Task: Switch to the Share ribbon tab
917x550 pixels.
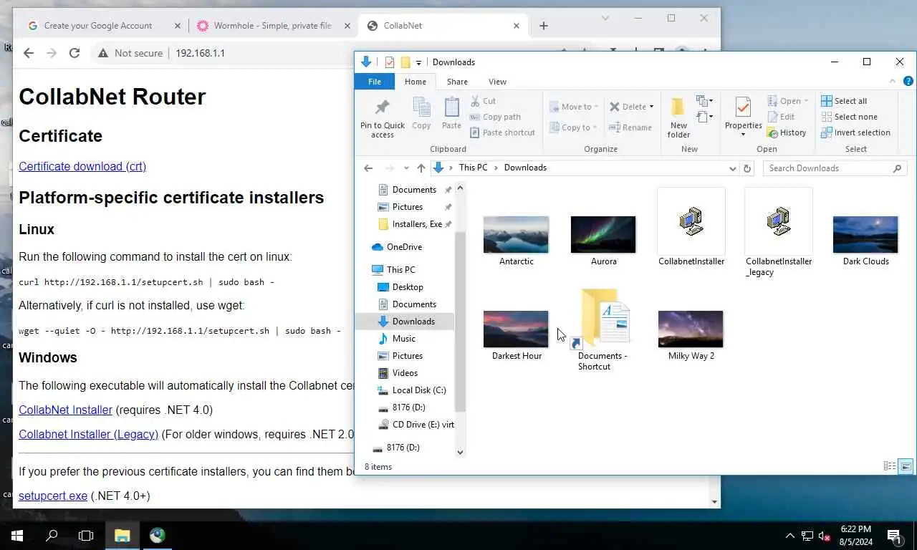Action: [x=457, y=82]
